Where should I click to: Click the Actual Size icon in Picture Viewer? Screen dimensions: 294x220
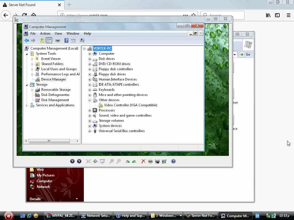click(95, 161)
